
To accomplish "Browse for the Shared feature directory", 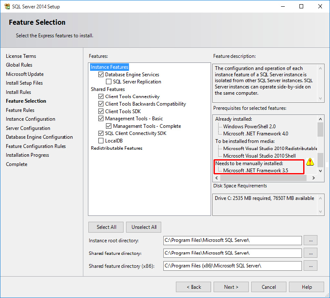I will (310, 253).
